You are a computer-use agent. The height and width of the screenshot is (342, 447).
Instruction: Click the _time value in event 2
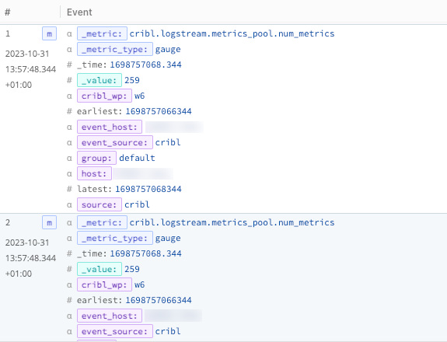(145, 253)
